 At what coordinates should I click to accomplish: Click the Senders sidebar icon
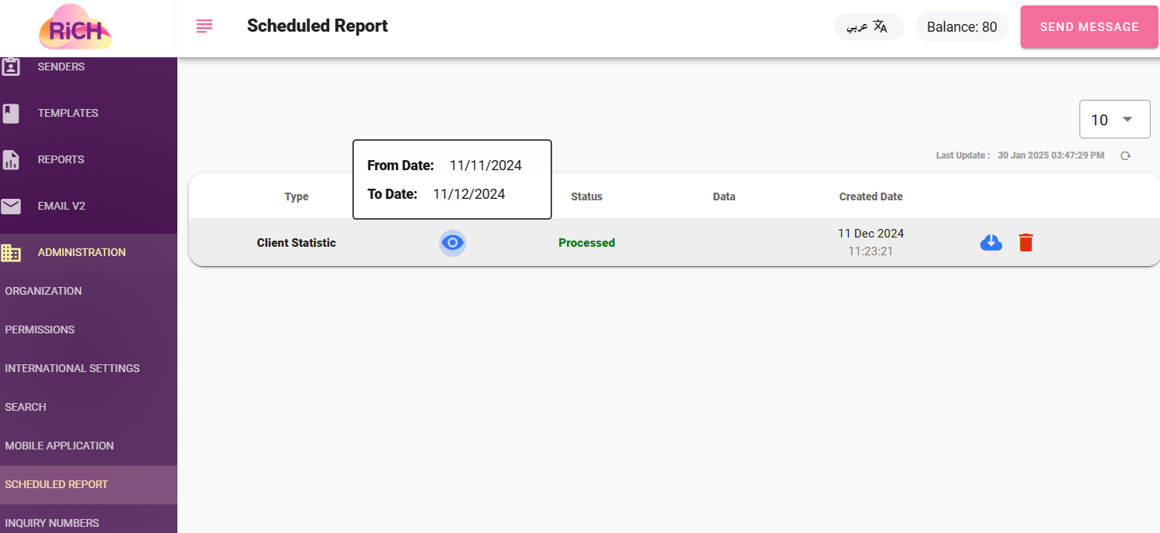(11, 67)
